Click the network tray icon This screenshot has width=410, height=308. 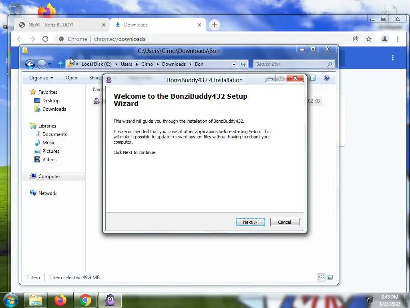tap(370, 300)
